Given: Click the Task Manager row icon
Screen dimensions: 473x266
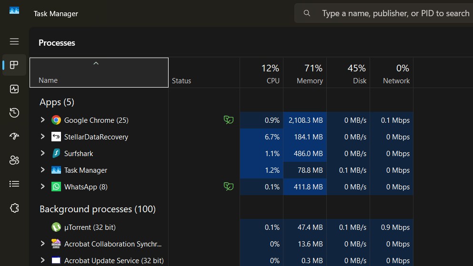Looking at the screenshot, I should click(56, 170).
